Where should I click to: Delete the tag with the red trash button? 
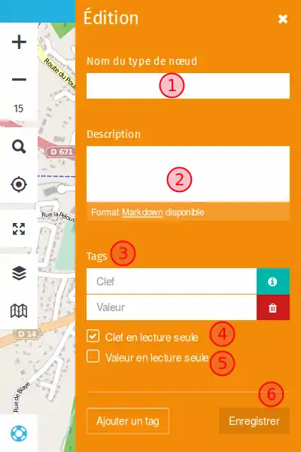pos(272,307)
